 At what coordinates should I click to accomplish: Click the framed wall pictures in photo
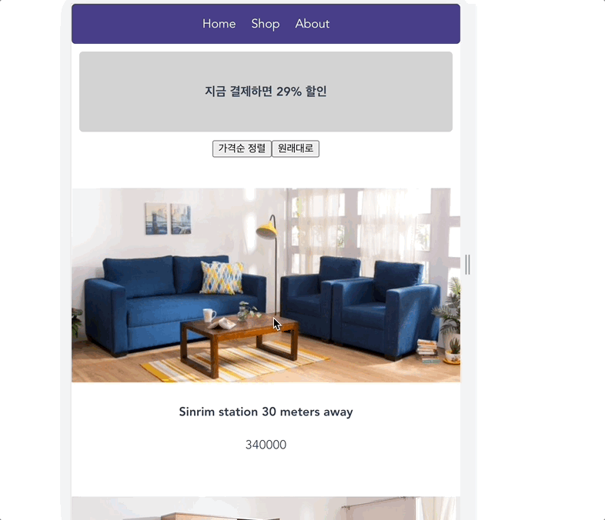click(x=168, y=218)
